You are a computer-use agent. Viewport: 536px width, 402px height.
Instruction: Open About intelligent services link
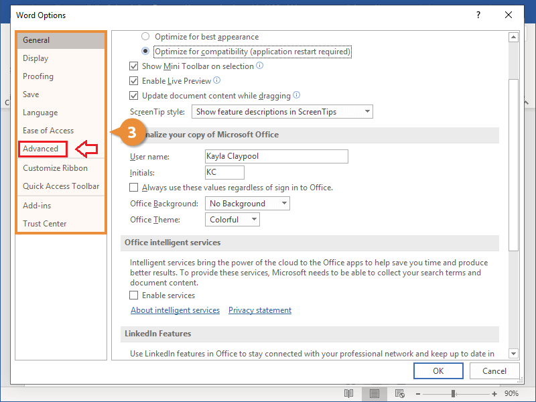175,310
